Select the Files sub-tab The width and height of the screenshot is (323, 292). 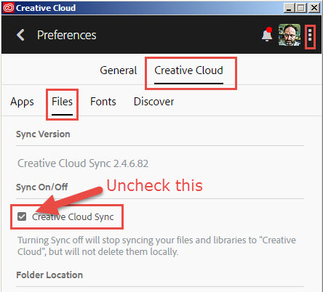(x=62, y=102)
